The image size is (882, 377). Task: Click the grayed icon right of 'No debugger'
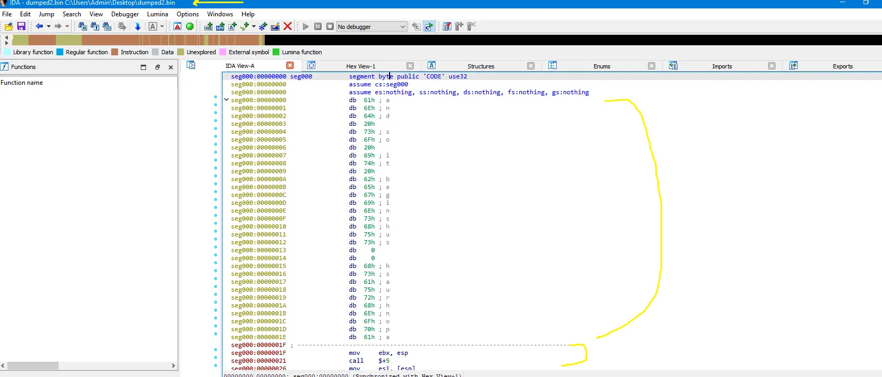416,26
